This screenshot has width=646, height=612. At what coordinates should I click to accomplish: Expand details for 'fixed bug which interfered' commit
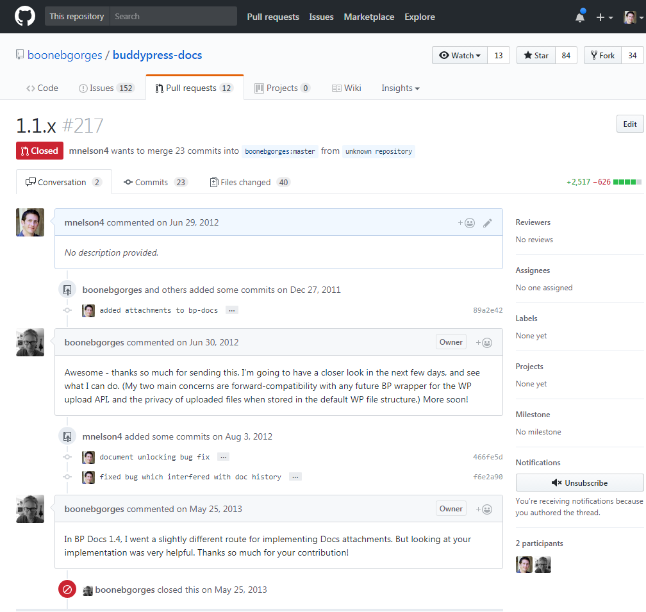pyautogui.click(x=295, y=477)
